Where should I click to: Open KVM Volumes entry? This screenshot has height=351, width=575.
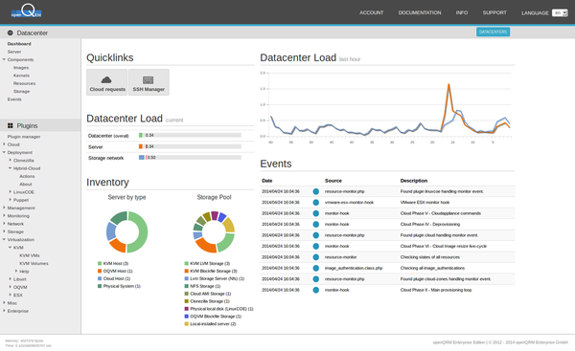34,264
